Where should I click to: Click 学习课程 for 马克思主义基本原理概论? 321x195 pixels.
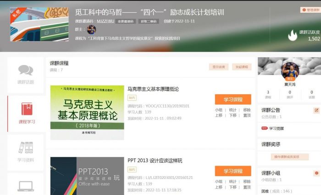click(232, 99)
